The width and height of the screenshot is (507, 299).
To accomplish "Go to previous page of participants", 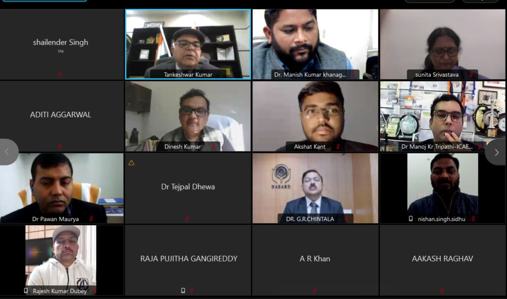I will tap(8, 152).
